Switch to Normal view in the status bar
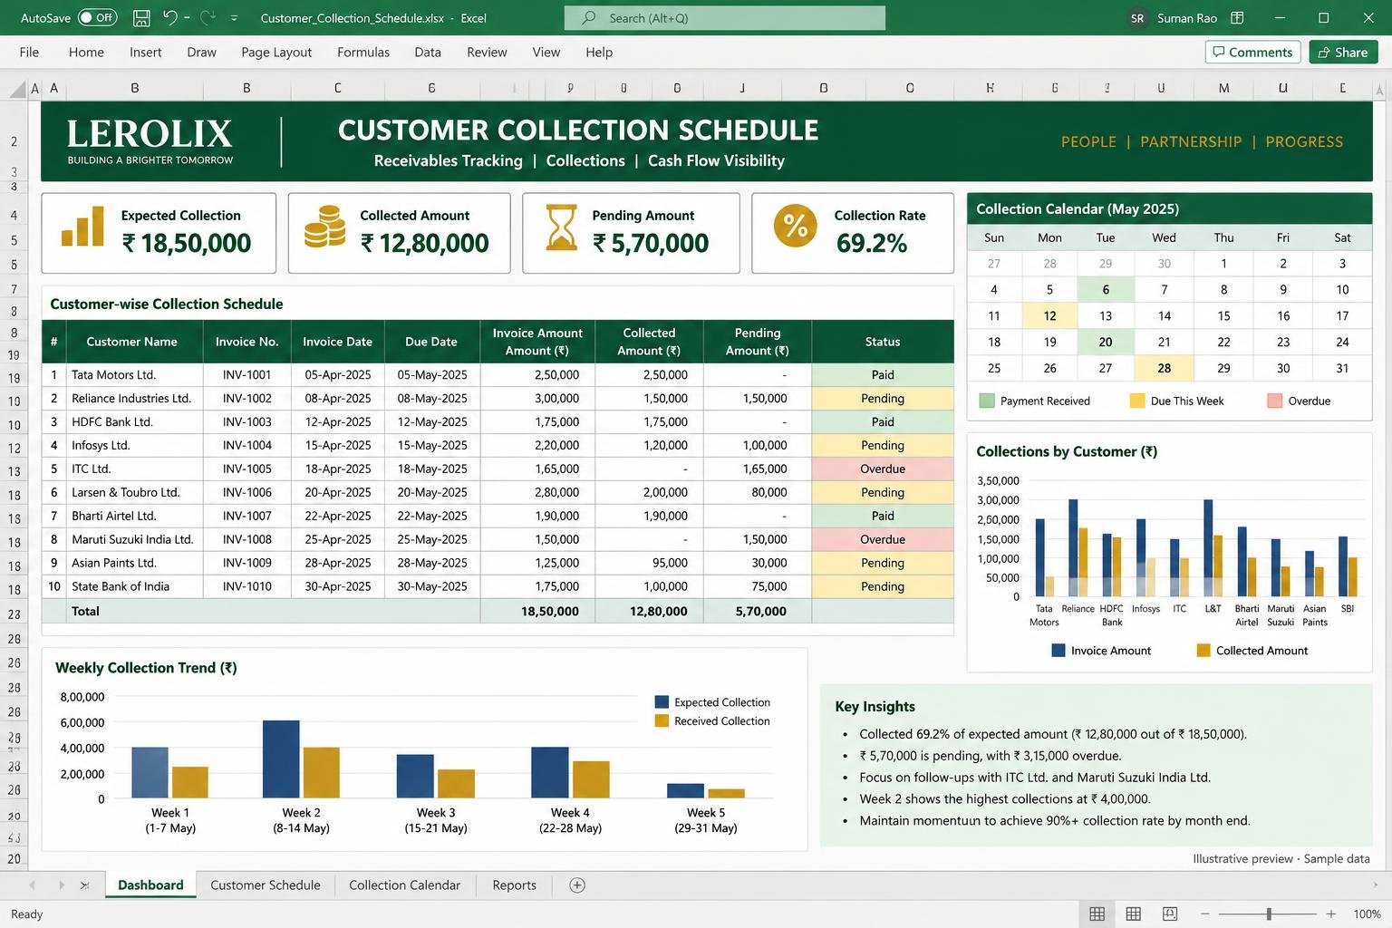The height and width of the screenshot is (928, 1392). click(x=1097, y=913)
